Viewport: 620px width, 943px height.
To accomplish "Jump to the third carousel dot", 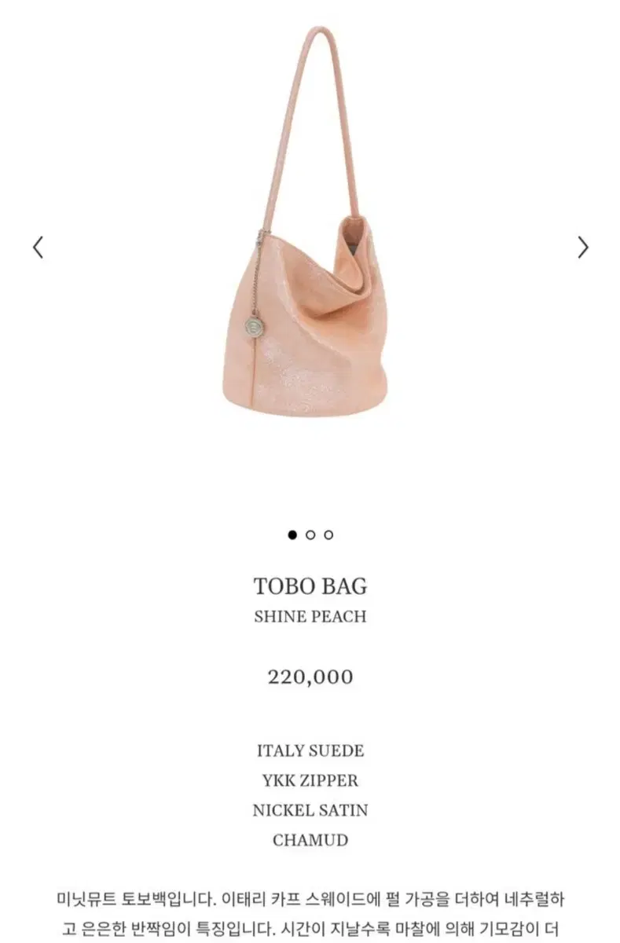I will click(328, 535).
